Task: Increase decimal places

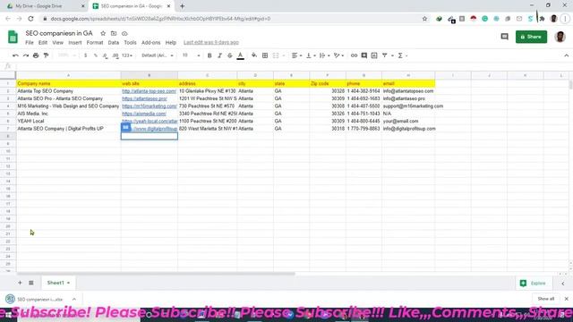Action: (x=115, y=55)
